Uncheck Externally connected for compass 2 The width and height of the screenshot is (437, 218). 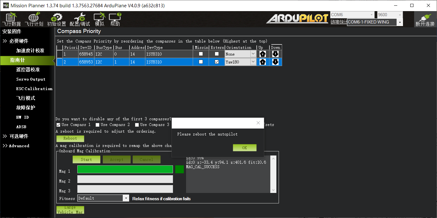point(217,62)
